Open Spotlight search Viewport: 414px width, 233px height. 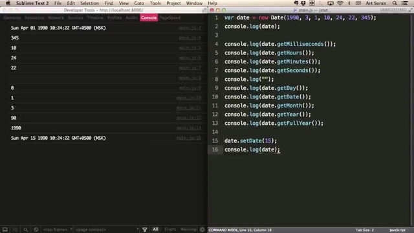coord(395,3)
